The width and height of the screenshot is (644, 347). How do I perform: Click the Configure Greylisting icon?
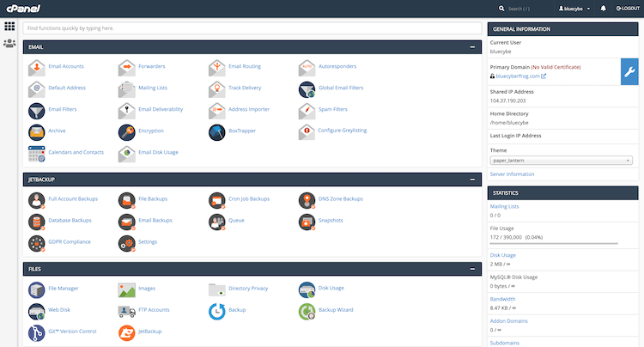[x=307, y=131]
